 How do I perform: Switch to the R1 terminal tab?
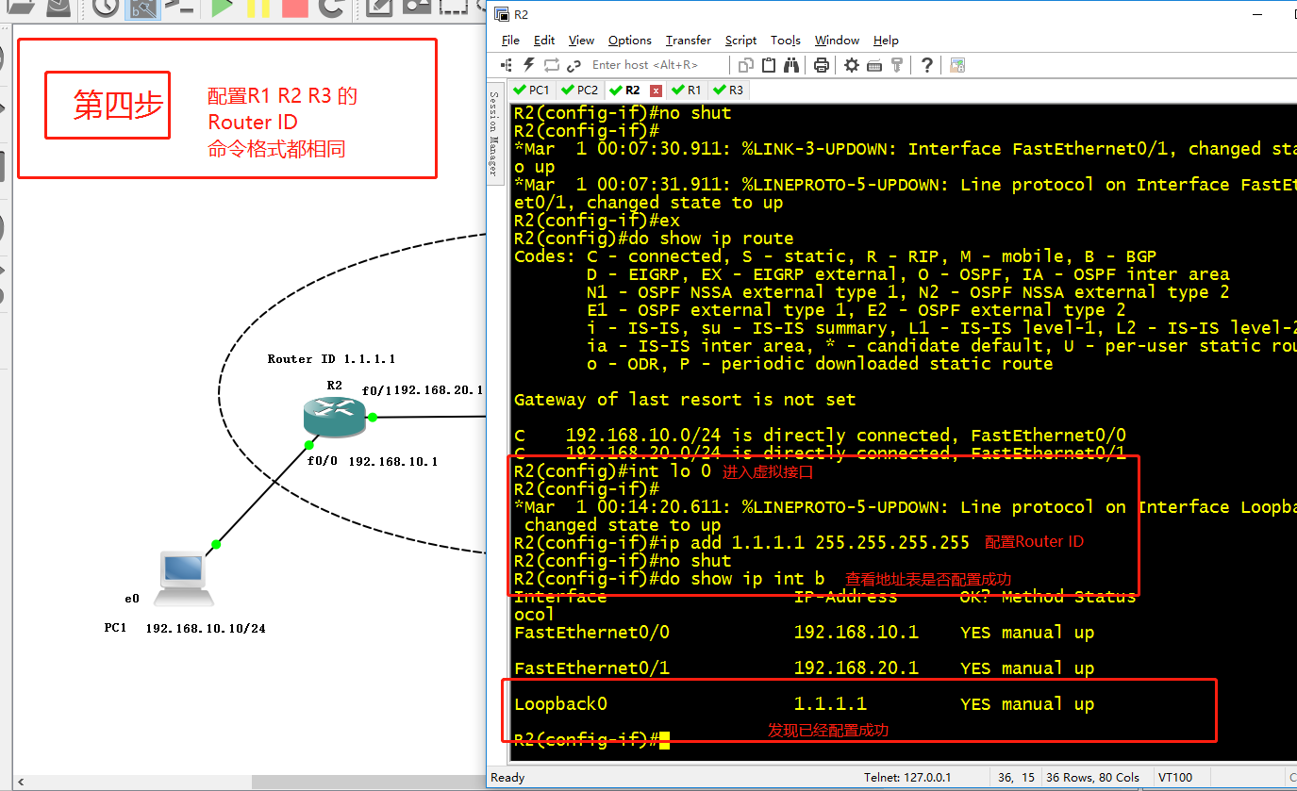coord(687,90)
